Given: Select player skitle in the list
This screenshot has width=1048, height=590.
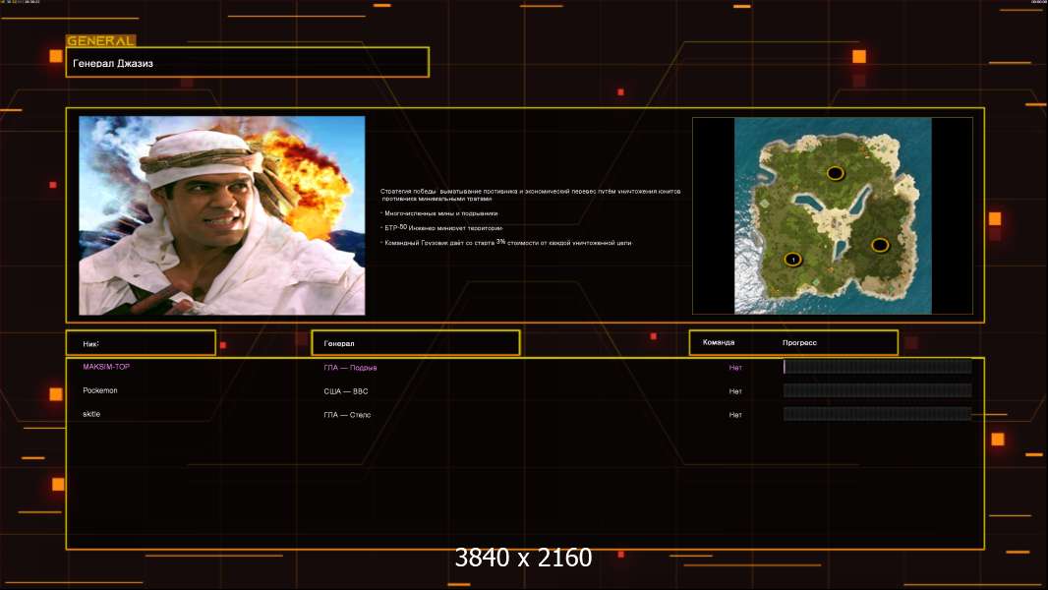Looking at the screenshot, I should [91, 414].
